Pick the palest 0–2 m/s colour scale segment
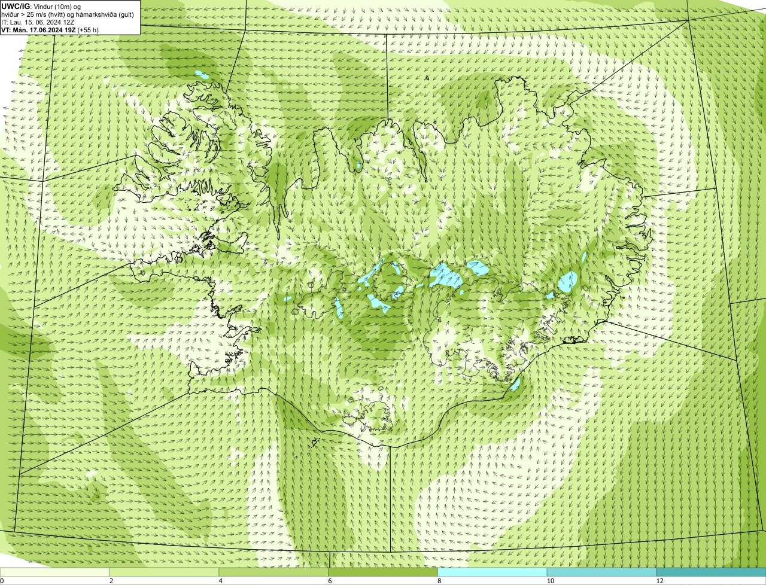Viewport: 766px width, 585px height. (55, 572)
